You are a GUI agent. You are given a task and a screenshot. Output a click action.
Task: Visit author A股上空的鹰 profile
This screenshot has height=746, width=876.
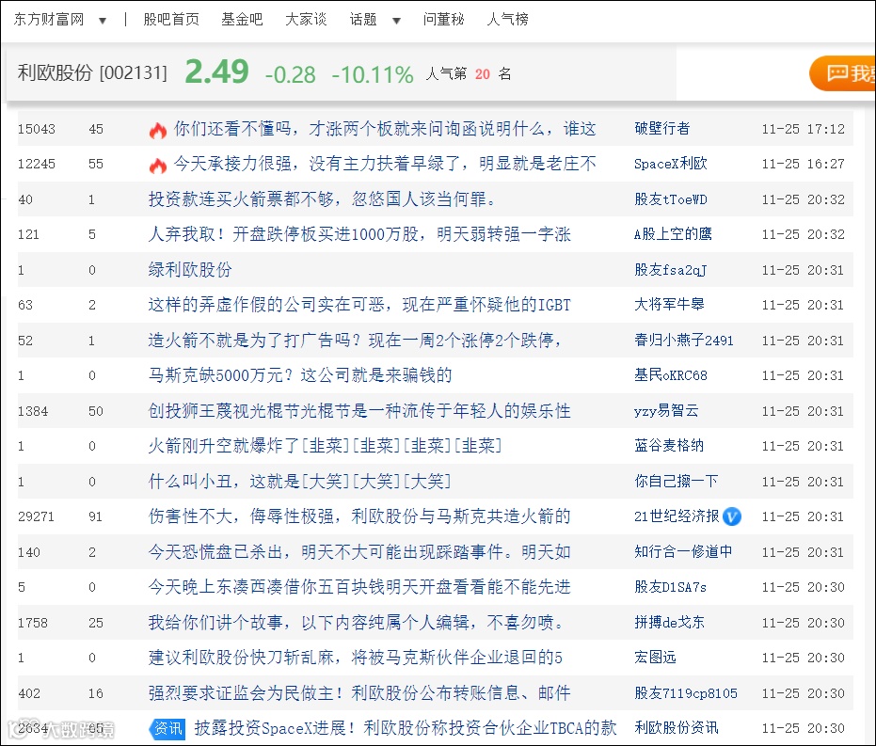click(673, 234)
